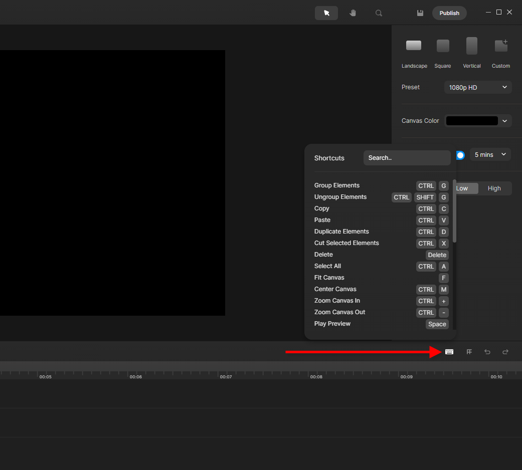Click the redo arrow icon
Screen dimensions: 522x470
coord(505,352)
